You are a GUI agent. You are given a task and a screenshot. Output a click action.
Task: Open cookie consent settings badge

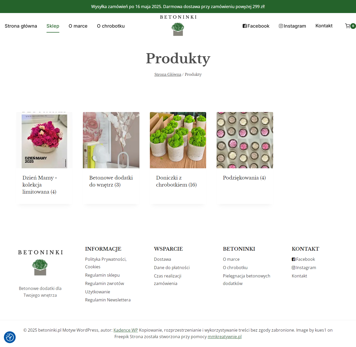click(x=10, y=337)
